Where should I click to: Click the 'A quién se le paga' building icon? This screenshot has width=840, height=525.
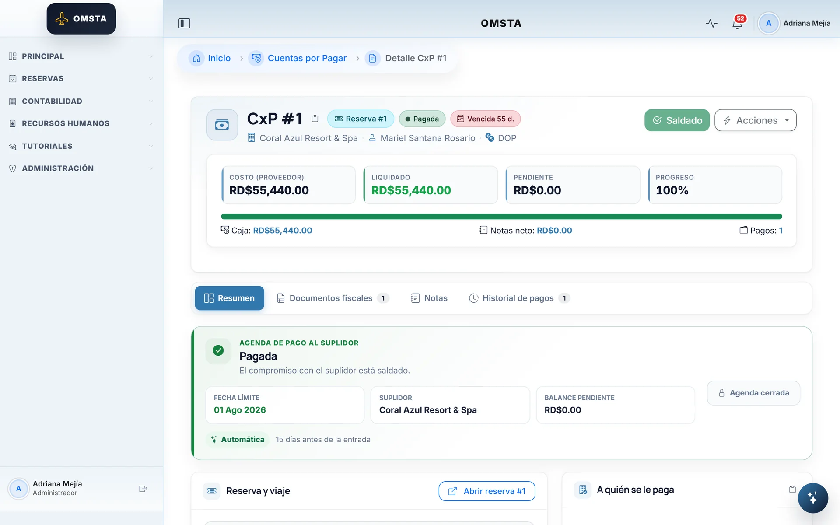pos(583,490)
